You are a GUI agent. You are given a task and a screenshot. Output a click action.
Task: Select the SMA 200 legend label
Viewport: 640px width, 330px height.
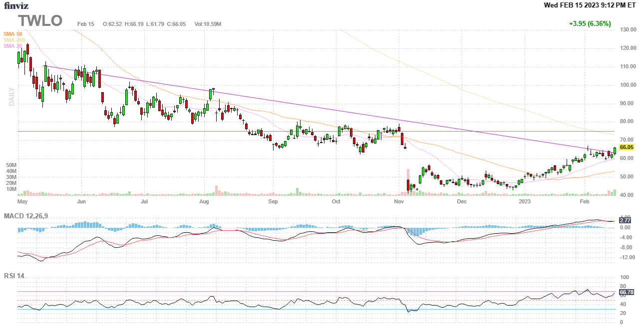click(x=14, y=40)
